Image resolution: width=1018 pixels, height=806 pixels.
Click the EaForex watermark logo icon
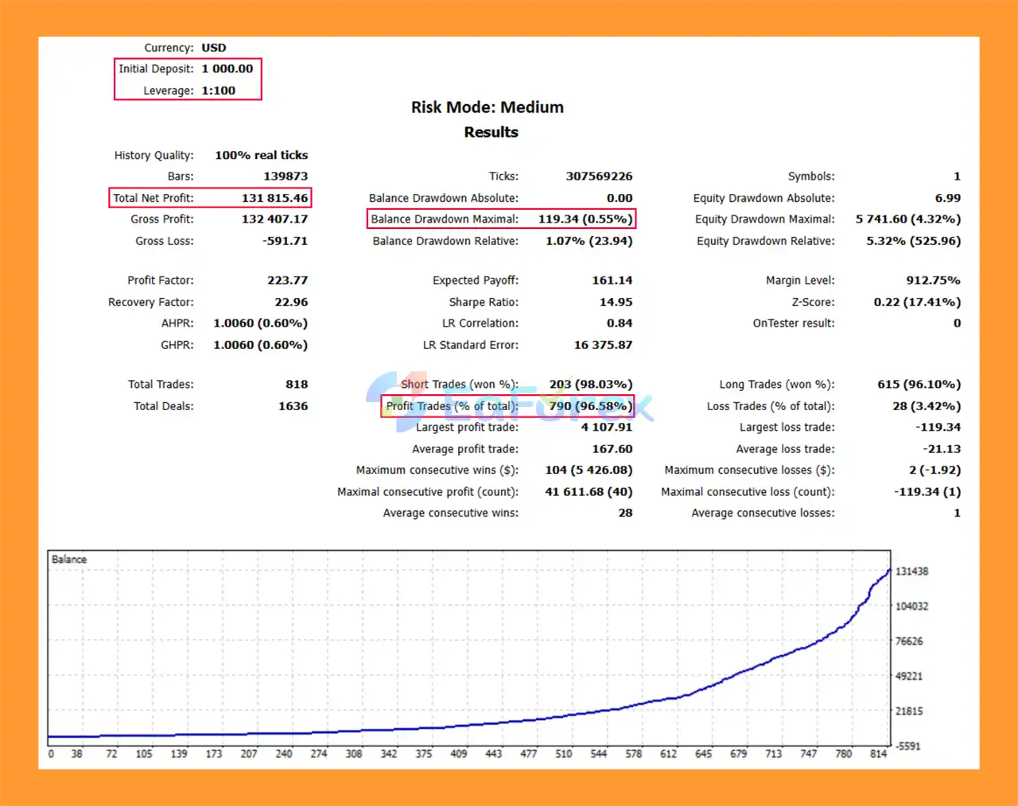point(395,401)
